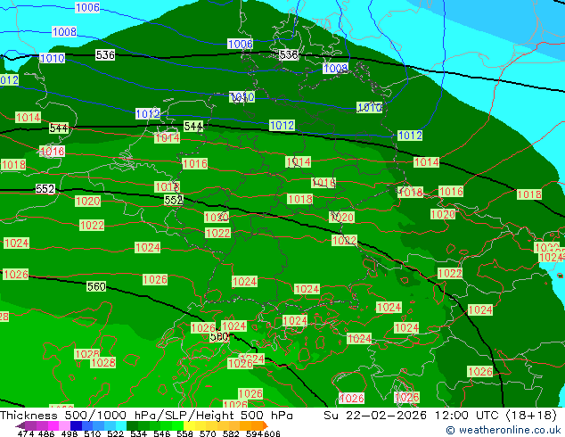Image resolution: width=565 pixels, height=437 pixels.
Task: Open the weatheronline.co.uk copyright link
Action: [x=504, y=430]
